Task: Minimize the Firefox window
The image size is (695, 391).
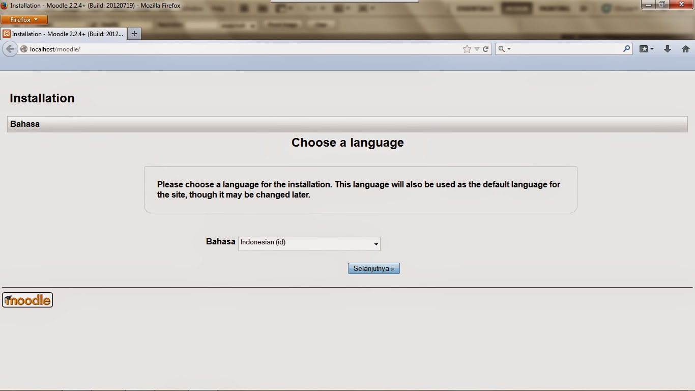Action: (x=649, y=5)
